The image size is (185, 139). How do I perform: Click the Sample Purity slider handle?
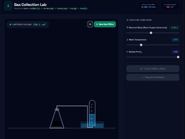178,57
